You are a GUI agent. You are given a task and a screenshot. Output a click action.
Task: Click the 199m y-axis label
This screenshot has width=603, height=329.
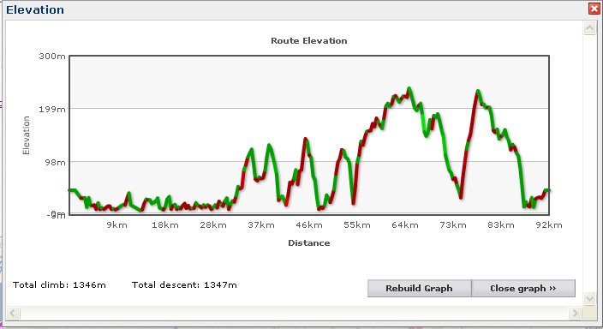(x=52, y=110)
